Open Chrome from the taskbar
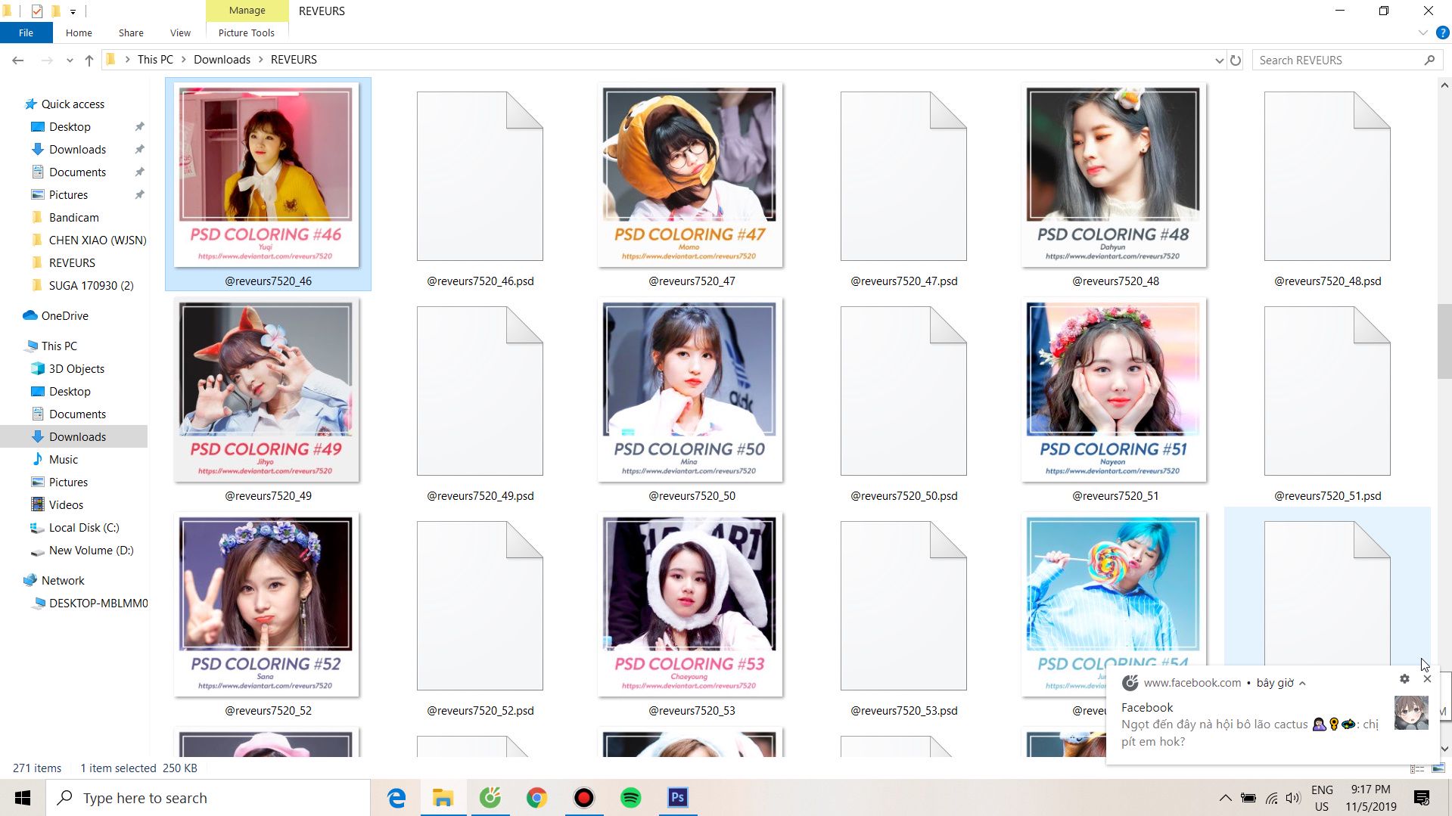This screenshot has width=1452, height=816. point(536,798)
